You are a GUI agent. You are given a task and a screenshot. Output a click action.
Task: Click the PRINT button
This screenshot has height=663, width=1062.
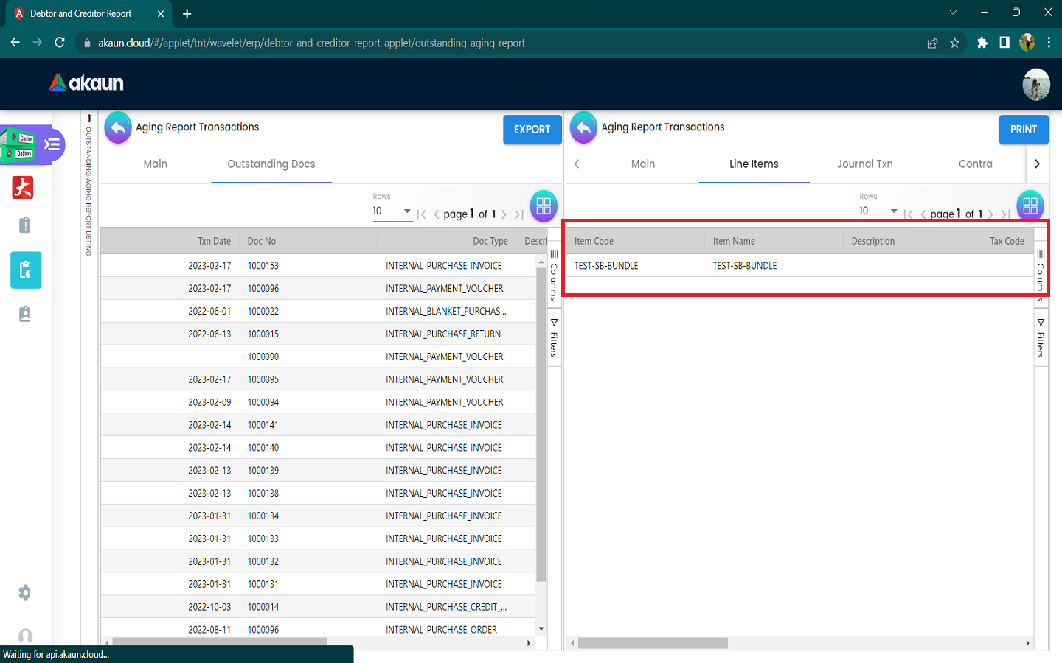[1023, 130]
